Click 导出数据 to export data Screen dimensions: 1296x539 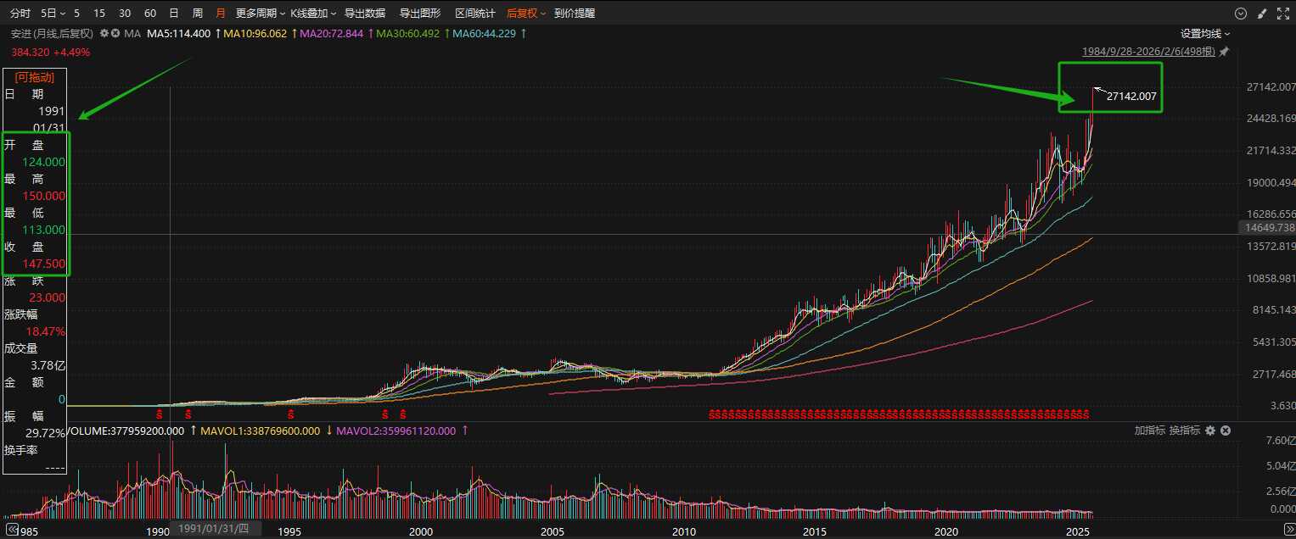click(365, 14)
